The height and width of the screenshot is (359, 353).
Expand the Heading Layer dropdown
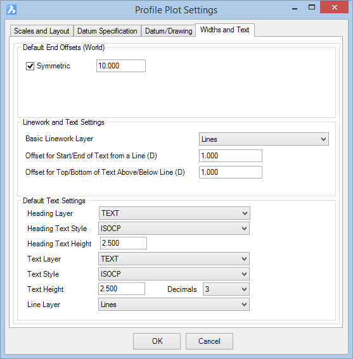174,213
